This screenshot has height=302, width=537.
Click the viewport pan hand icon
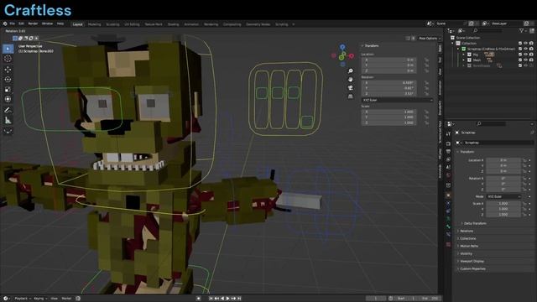pos(351,80)
